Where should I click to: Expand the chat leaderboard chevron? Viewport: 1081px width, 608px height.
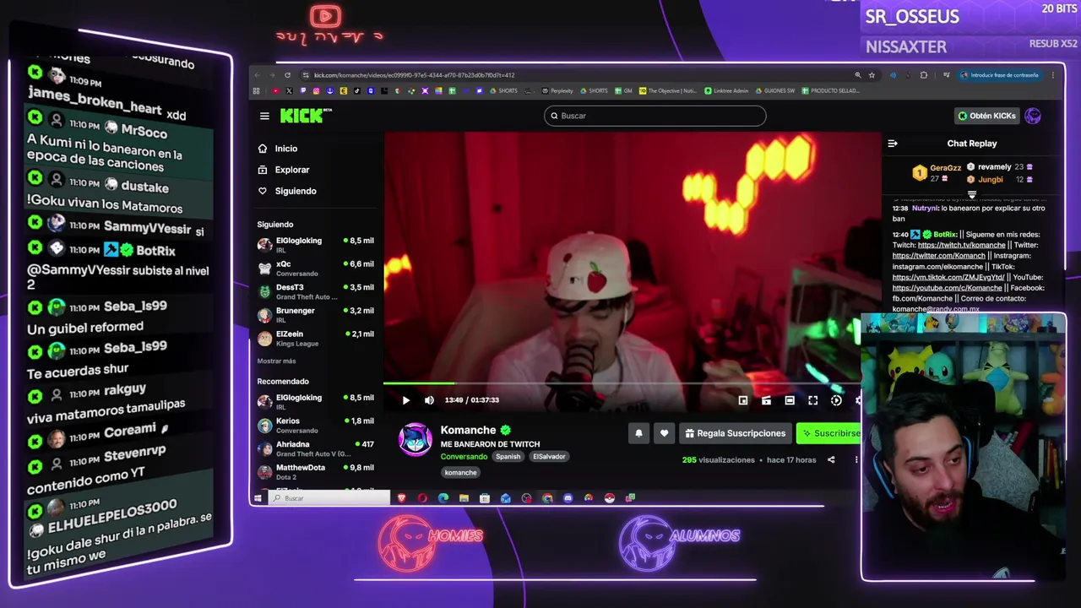(972, 195)
